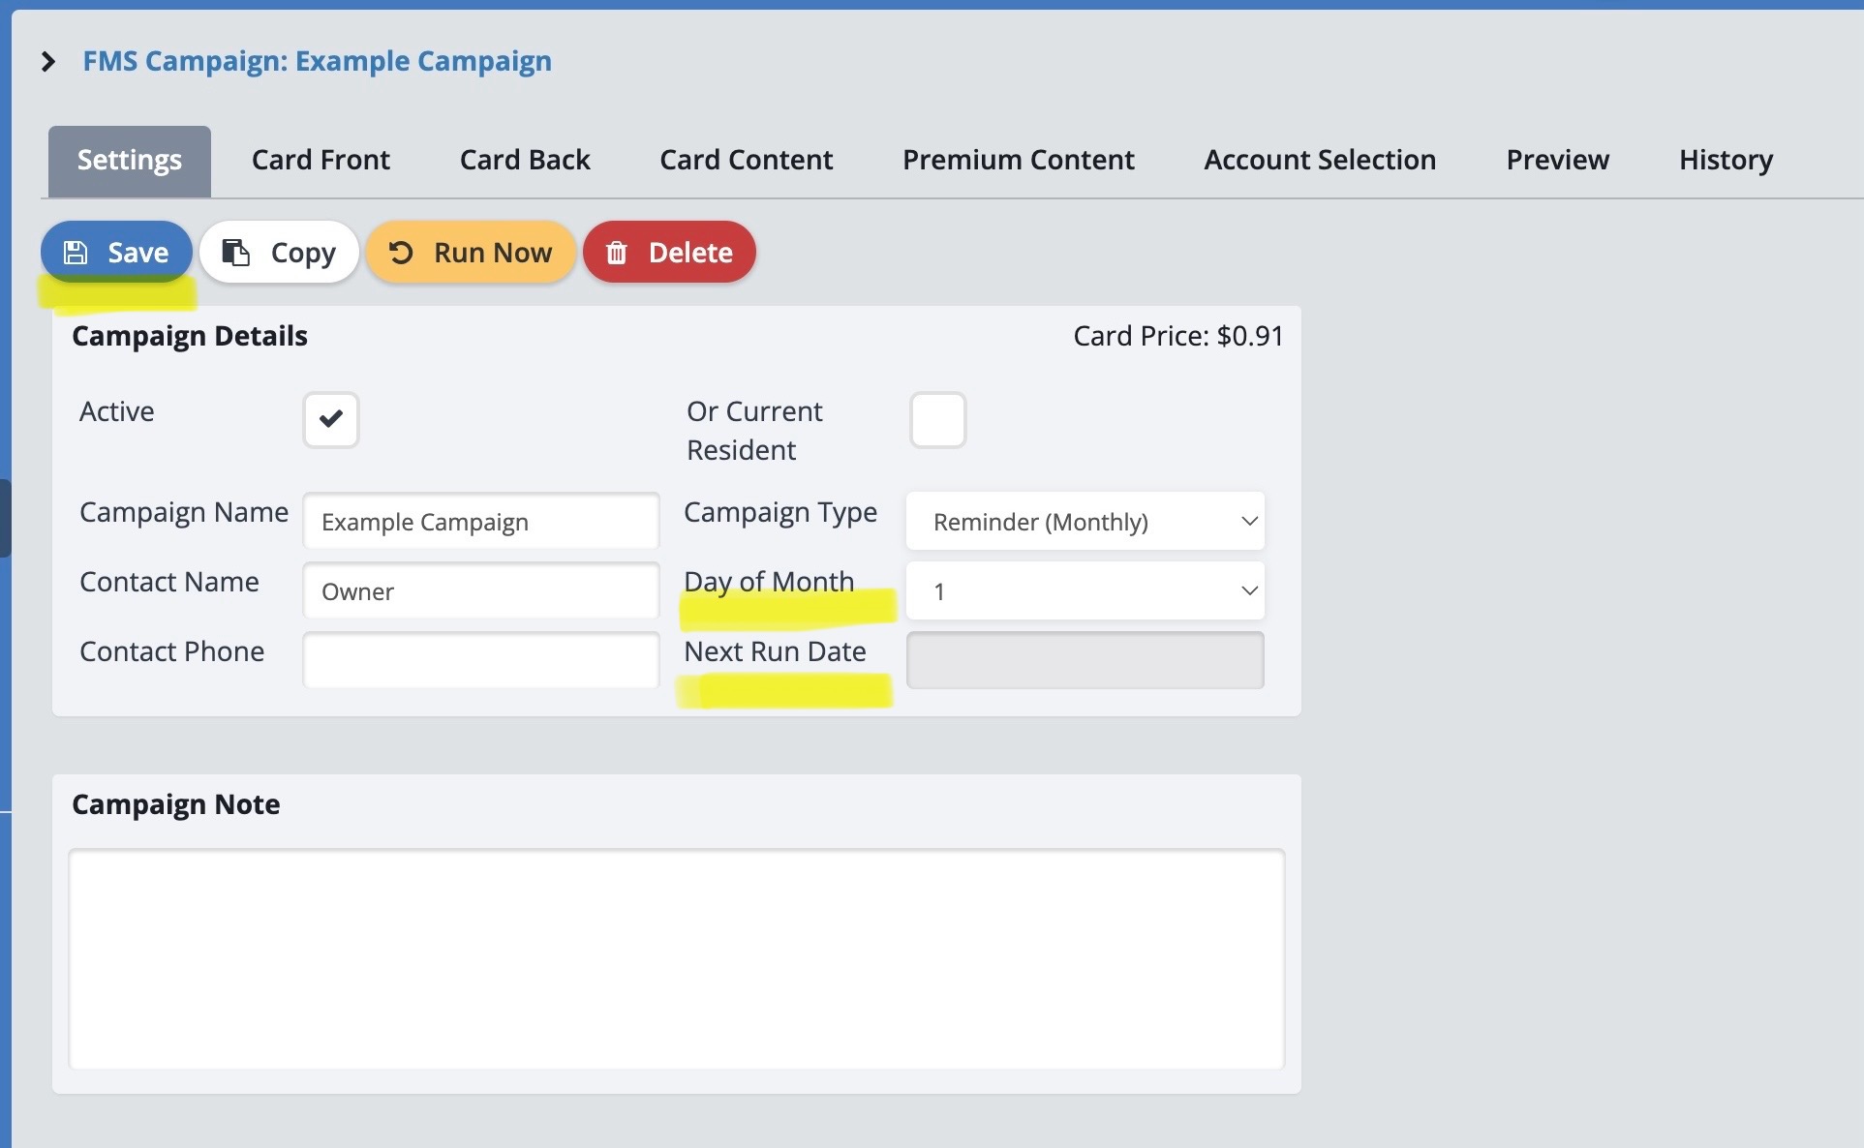Open the Card Back tab

coord(525,160)
